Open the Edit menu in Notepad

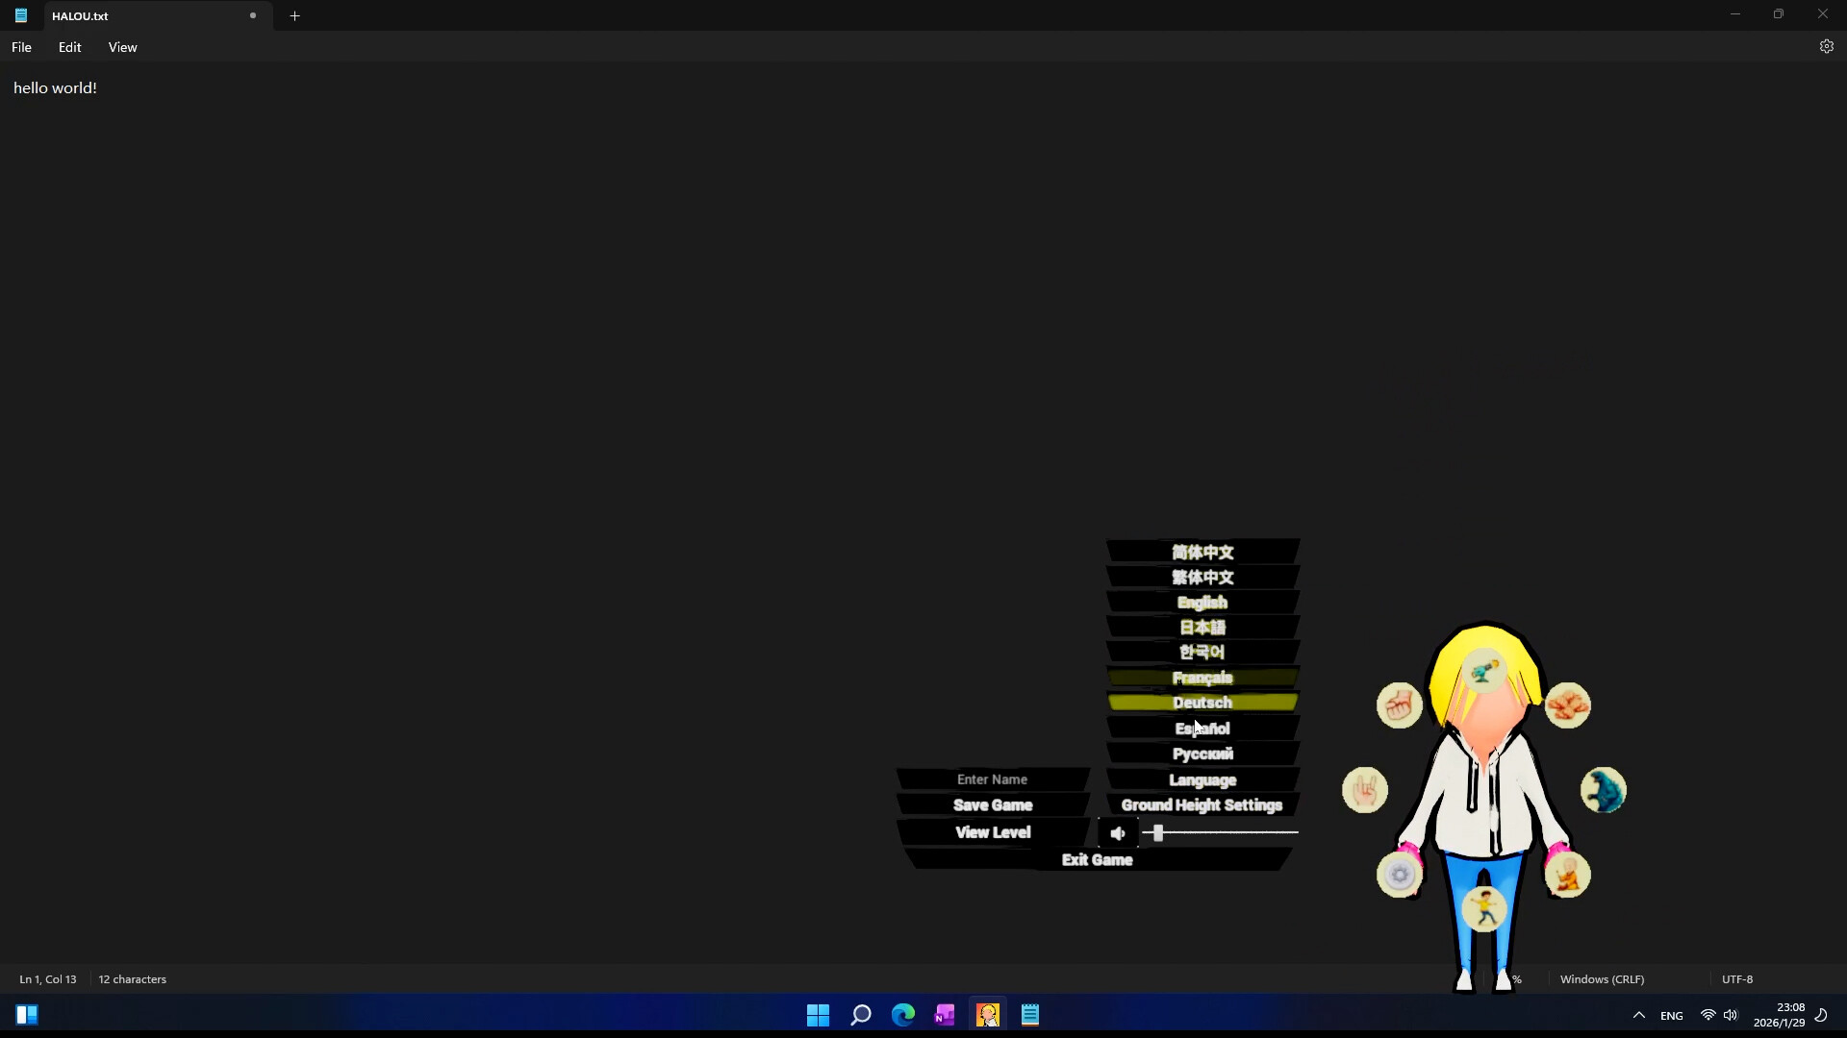68,46
